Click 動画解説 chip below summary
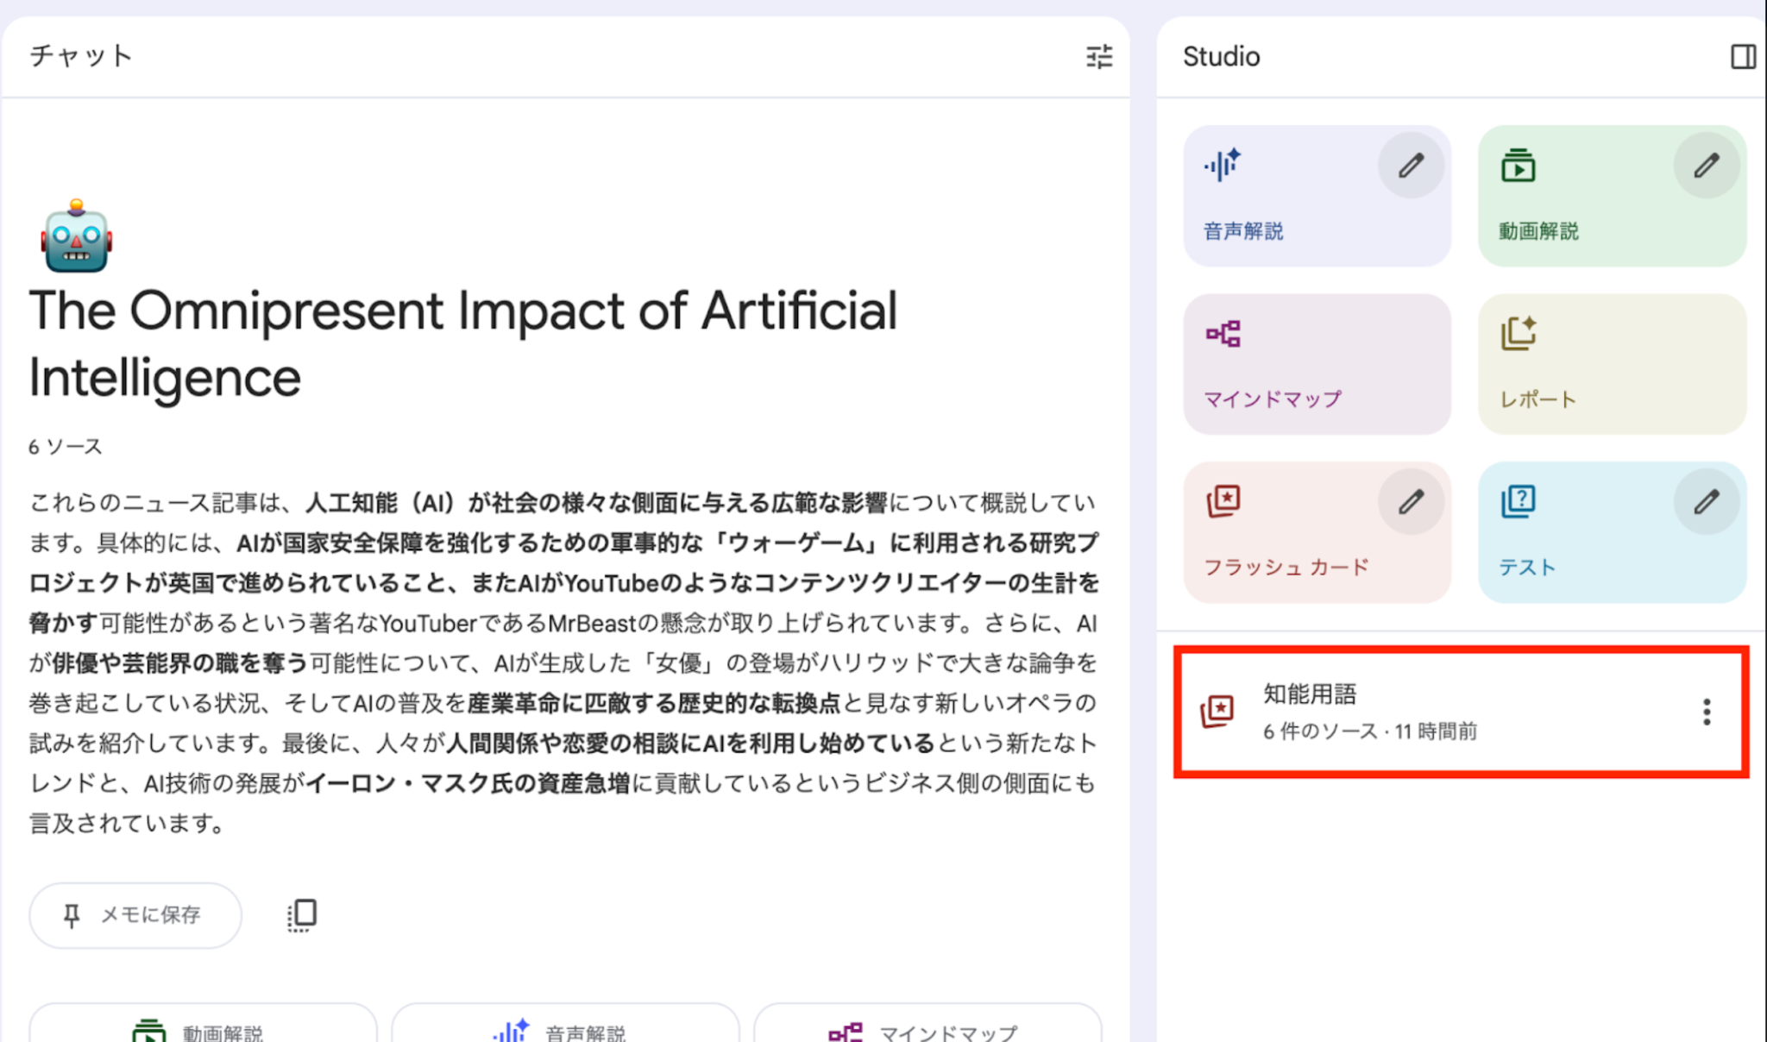The image size is (1767, 1042). point(204,1028)
